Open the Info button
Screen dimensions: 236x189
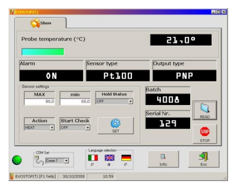click(x=163, y=159)
